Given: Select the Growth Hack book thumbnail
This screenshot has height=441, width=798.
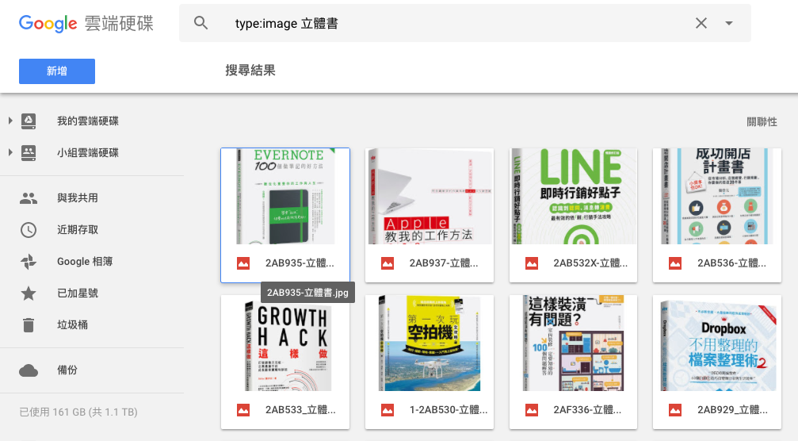Looking at the screenshot, I should point(285,343).
